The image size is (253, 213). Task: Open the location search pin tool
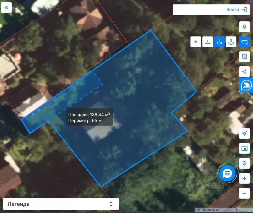click(244, 164)
